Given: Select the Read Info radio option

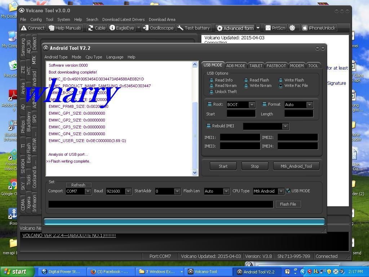Looking at the screenshot, I should (x=212, y=80).
